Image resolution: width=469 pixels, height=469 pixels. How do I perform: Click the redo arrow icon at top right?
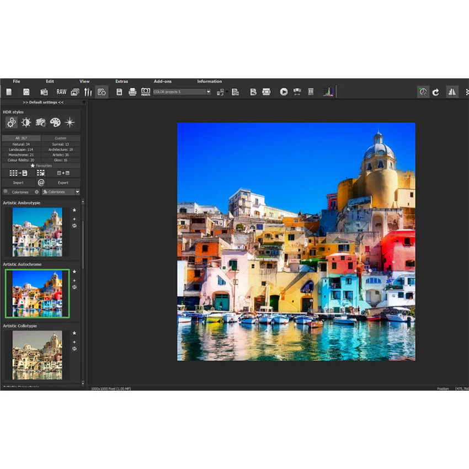point(435,92)
